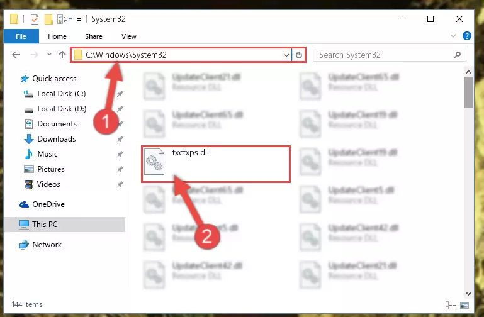The height and width of the screenshot is (317, 484).
Task: Open the File menu
Action: pyautogui.click(x=21, y=36)
